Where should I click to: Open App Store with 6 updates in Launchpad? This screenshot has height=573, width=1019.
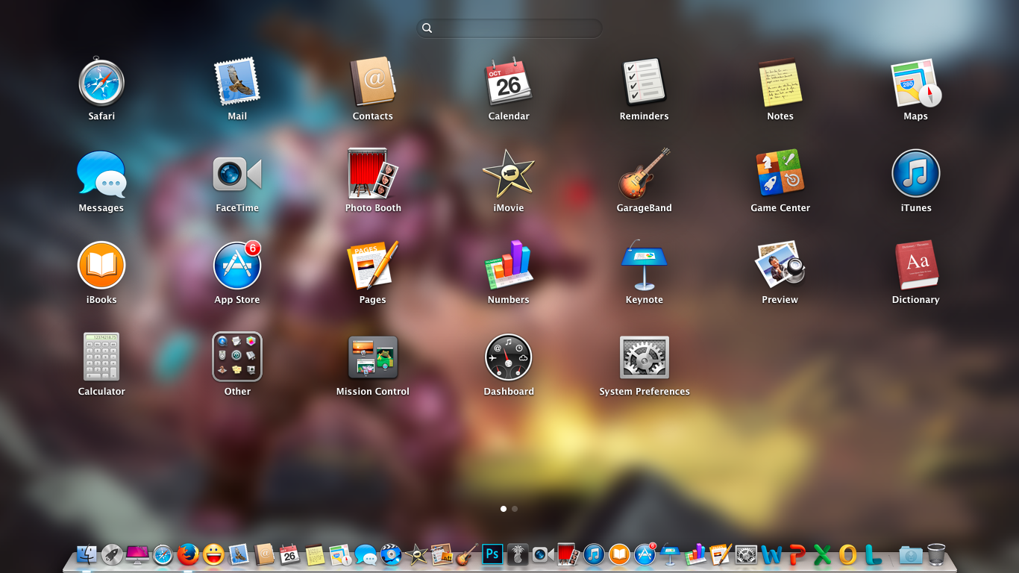(237, 266)
